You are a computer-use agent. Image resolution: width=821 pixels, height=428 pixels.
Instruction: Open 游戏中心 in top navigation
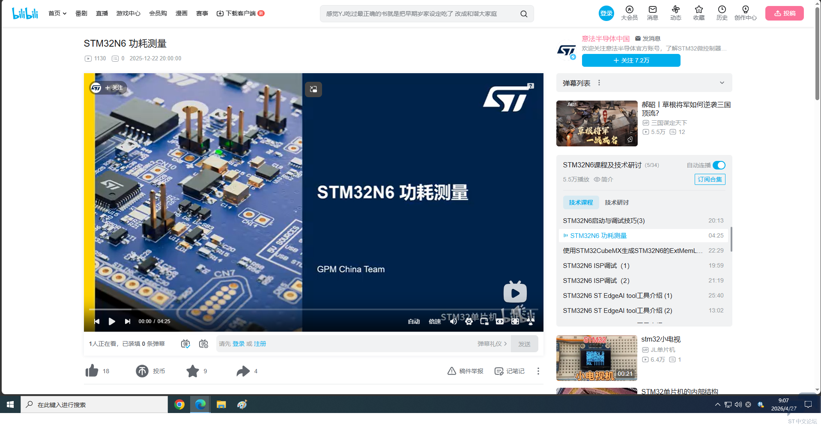point(128,13)
